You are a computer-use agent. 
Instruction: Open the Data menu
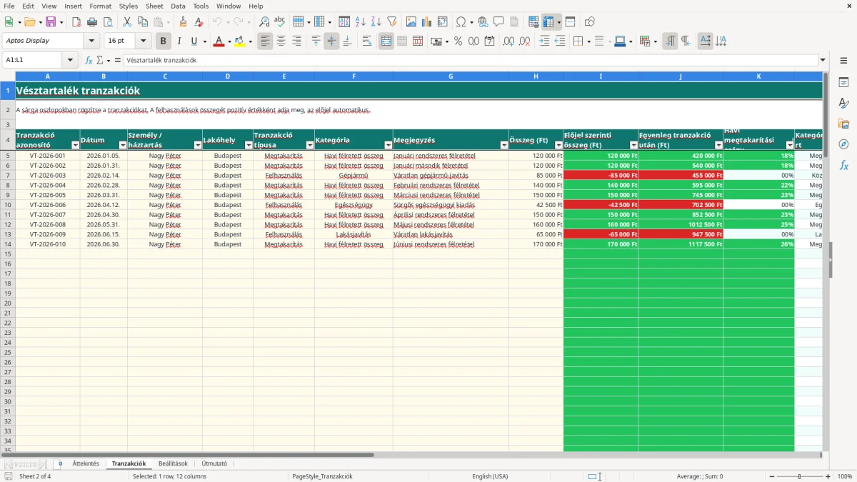pyautogui.click(x=179, y=6)
